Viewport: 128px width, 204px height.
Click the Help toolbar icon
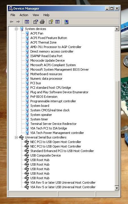[x=51, y=22]
